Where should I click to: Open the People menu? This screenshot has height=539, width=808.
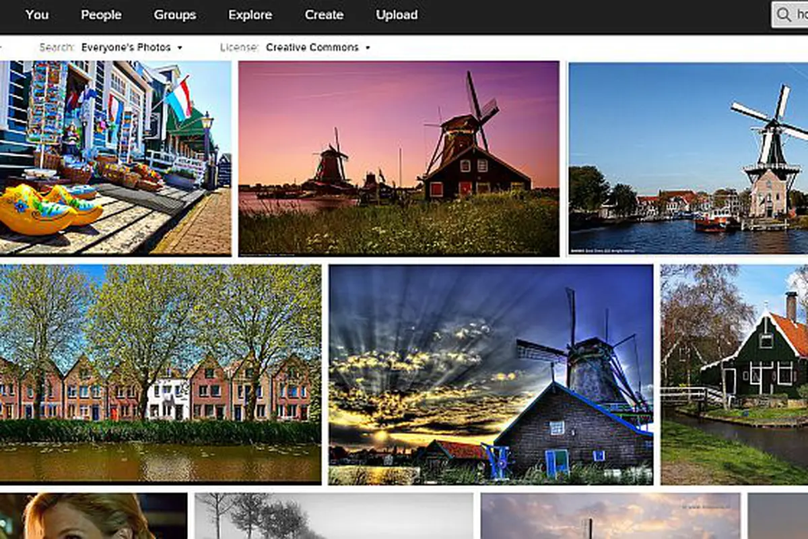pyautogui.click(x=101, y=15)
